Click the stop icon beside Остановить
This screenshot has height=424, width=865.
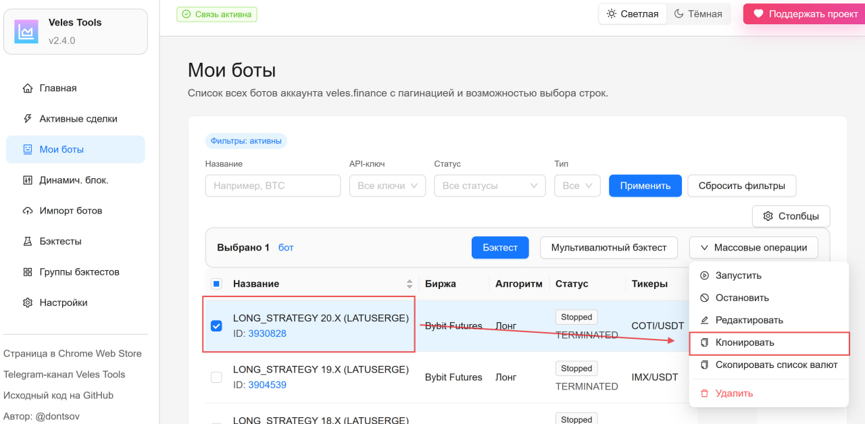704,298
